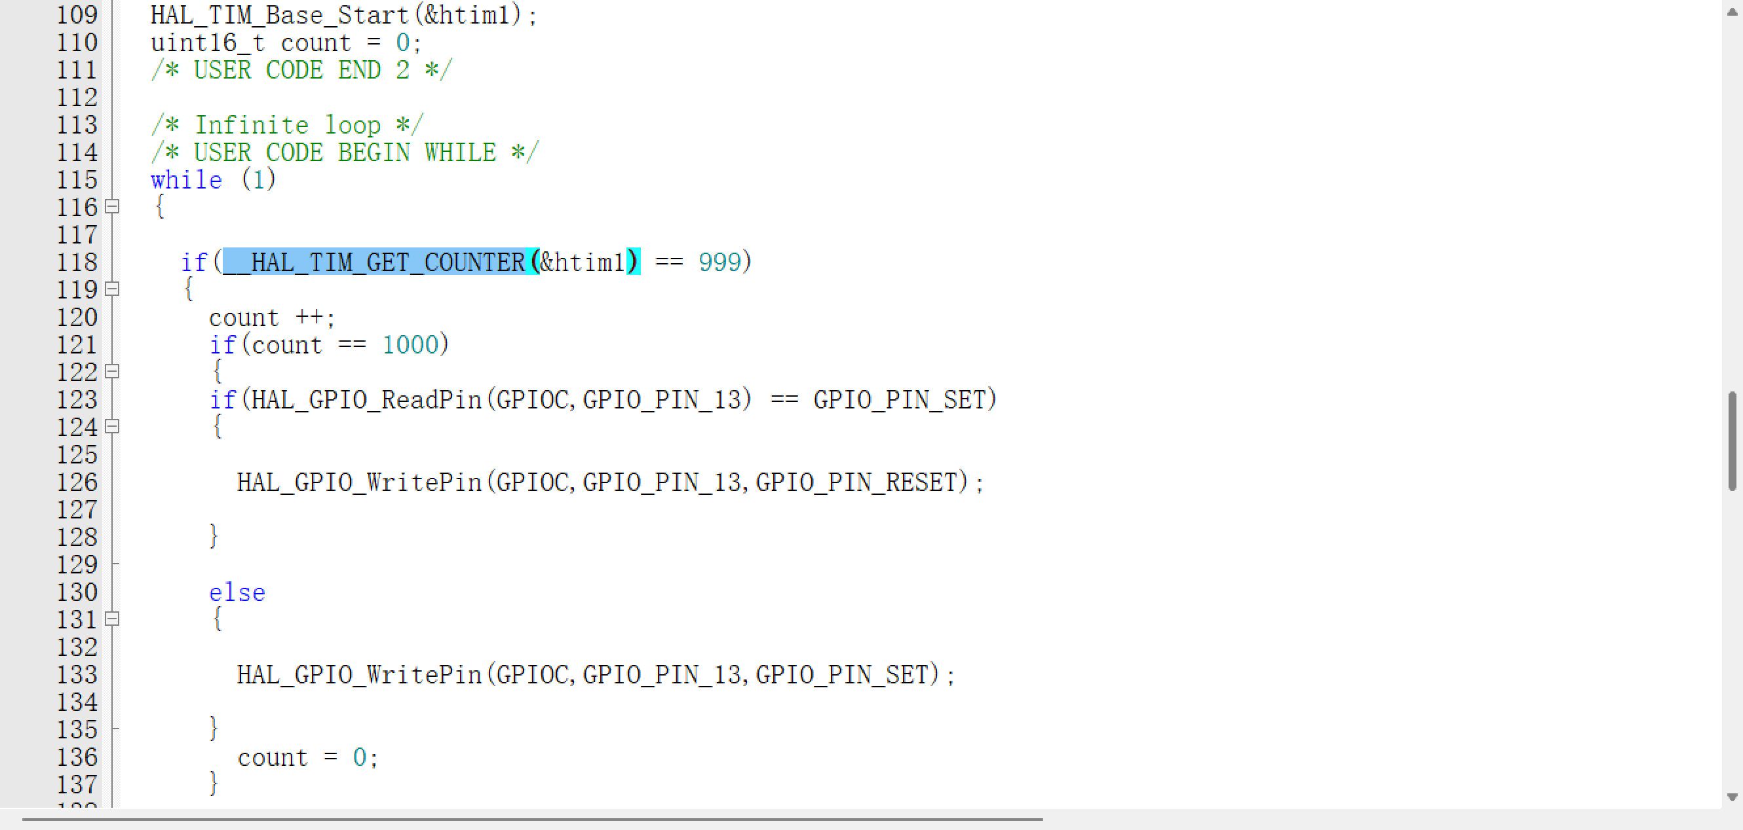Screen dimensions: 1743x830
Task: Click the 'USER CODE BEGIN WHILE' comment
Action: (345, 153)
